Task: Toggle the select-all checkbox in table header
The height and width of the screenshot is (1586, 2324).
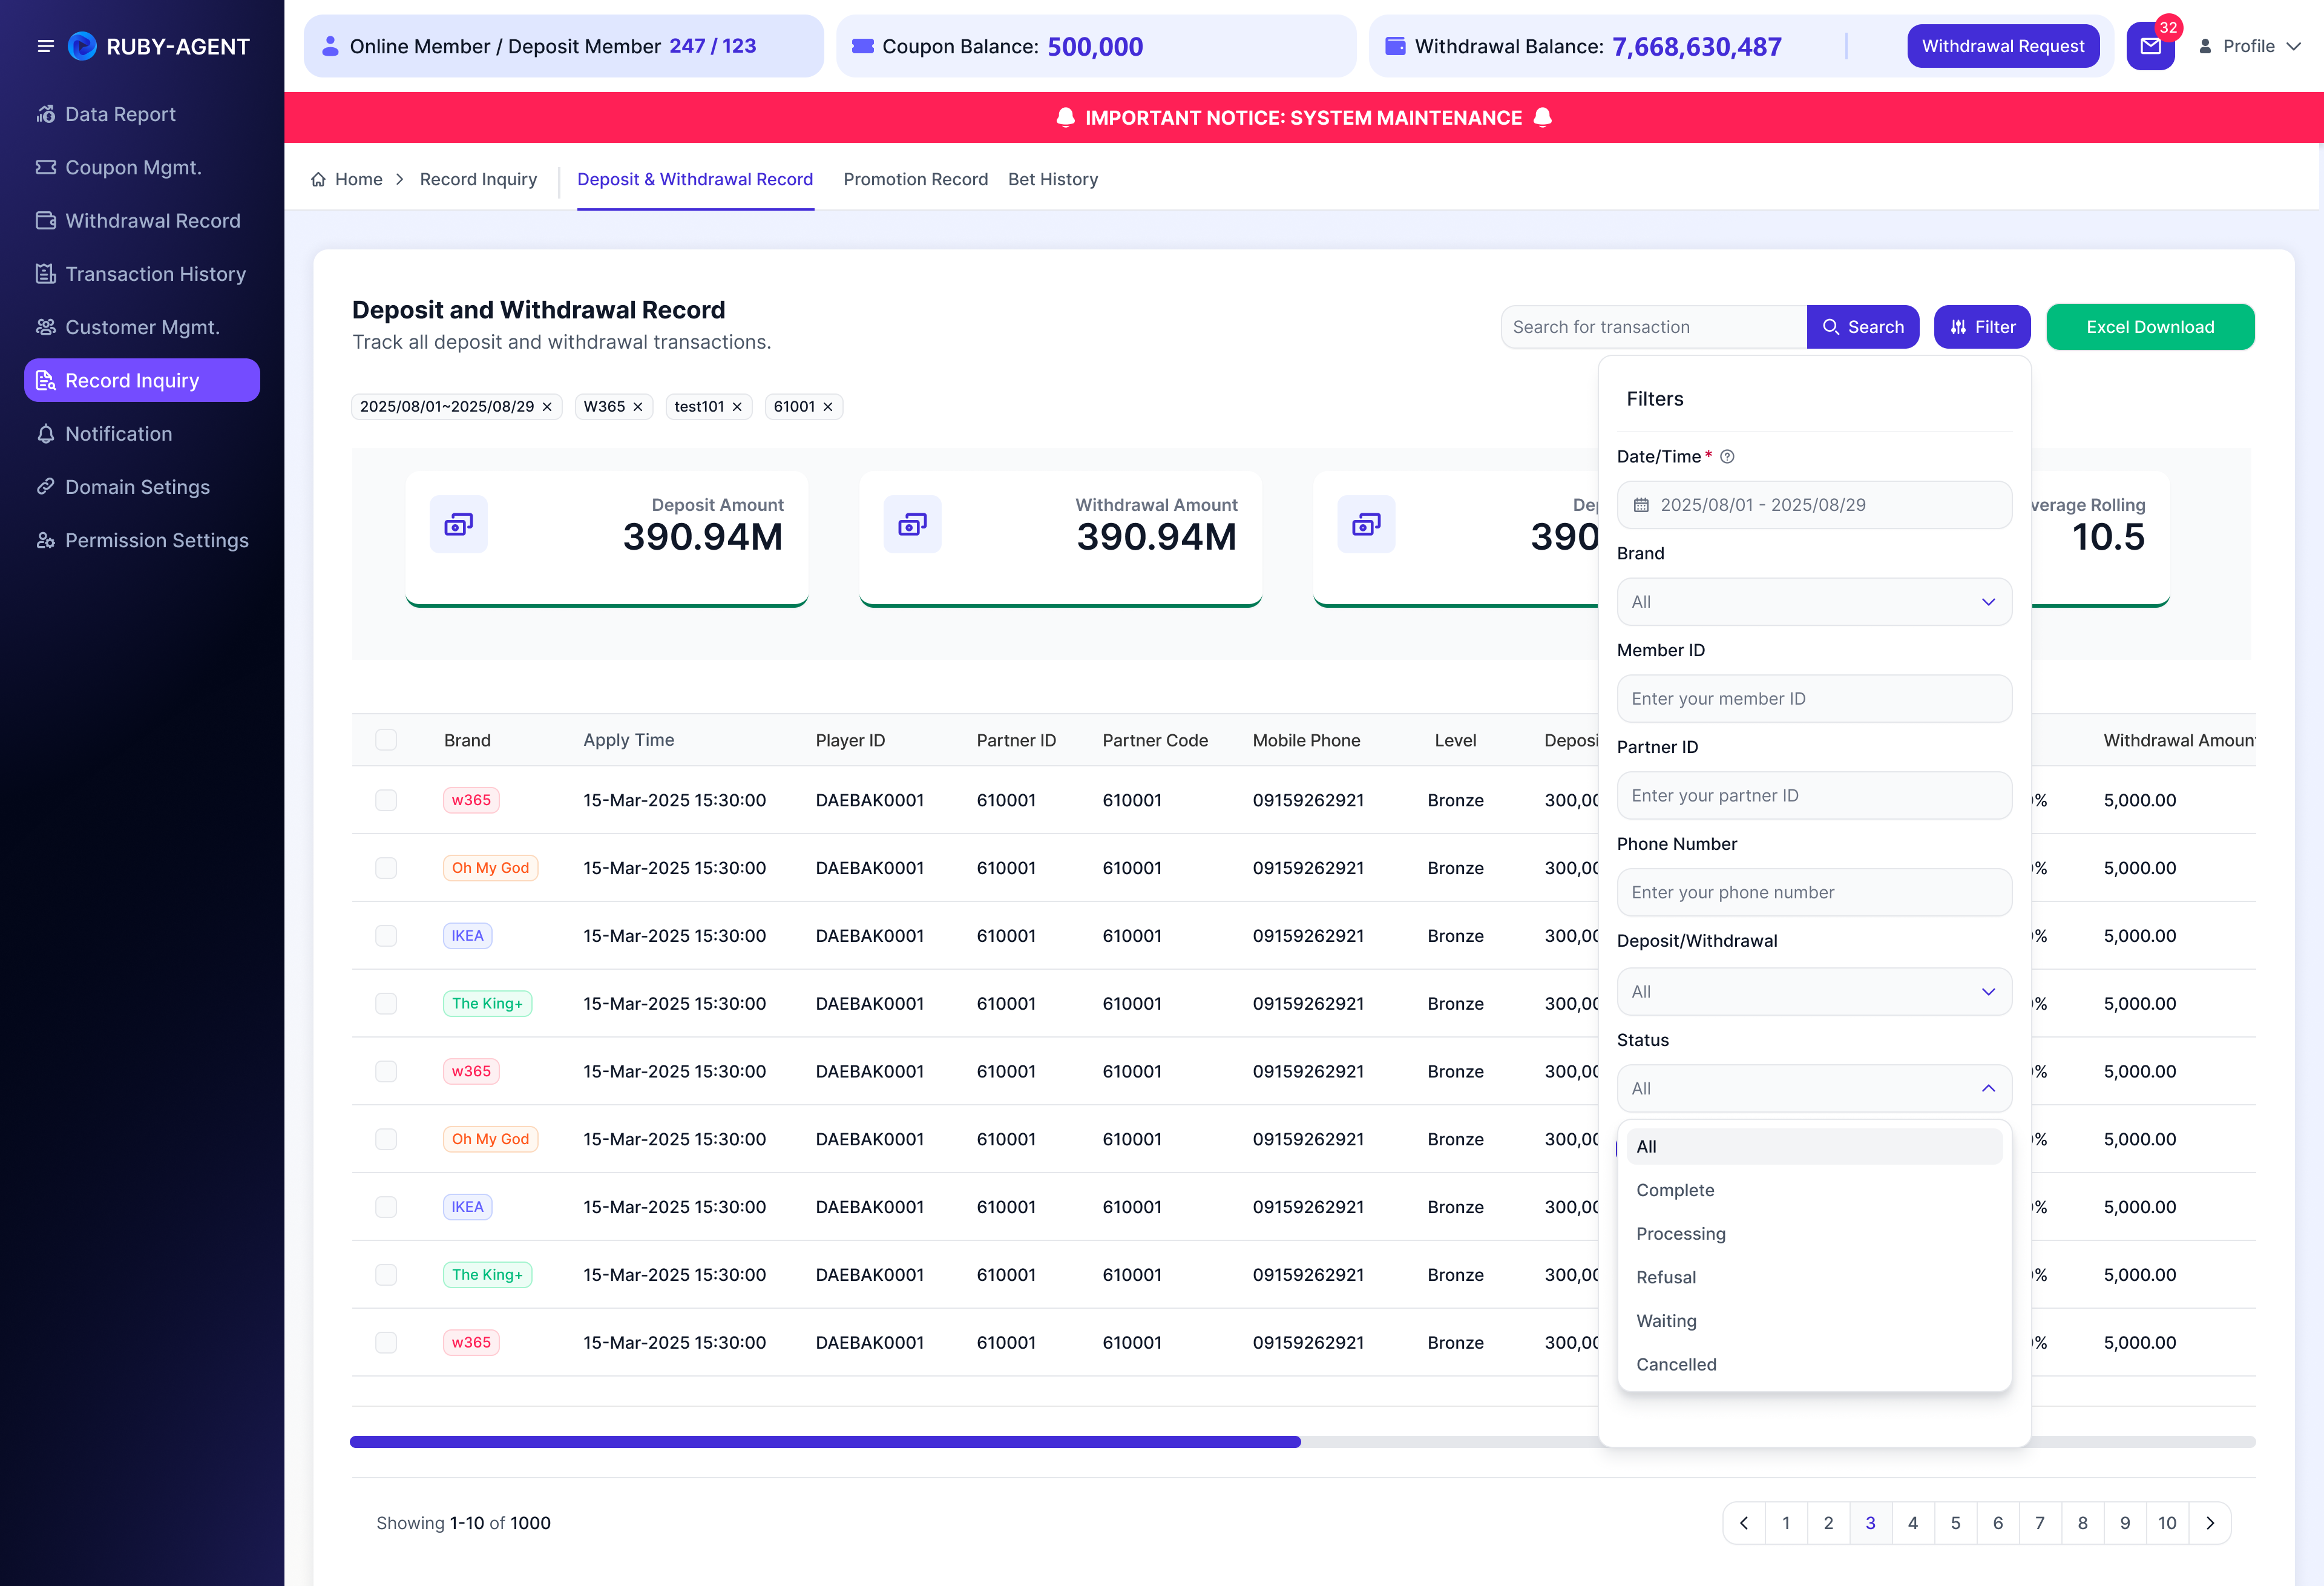Action: click(386, 740)
